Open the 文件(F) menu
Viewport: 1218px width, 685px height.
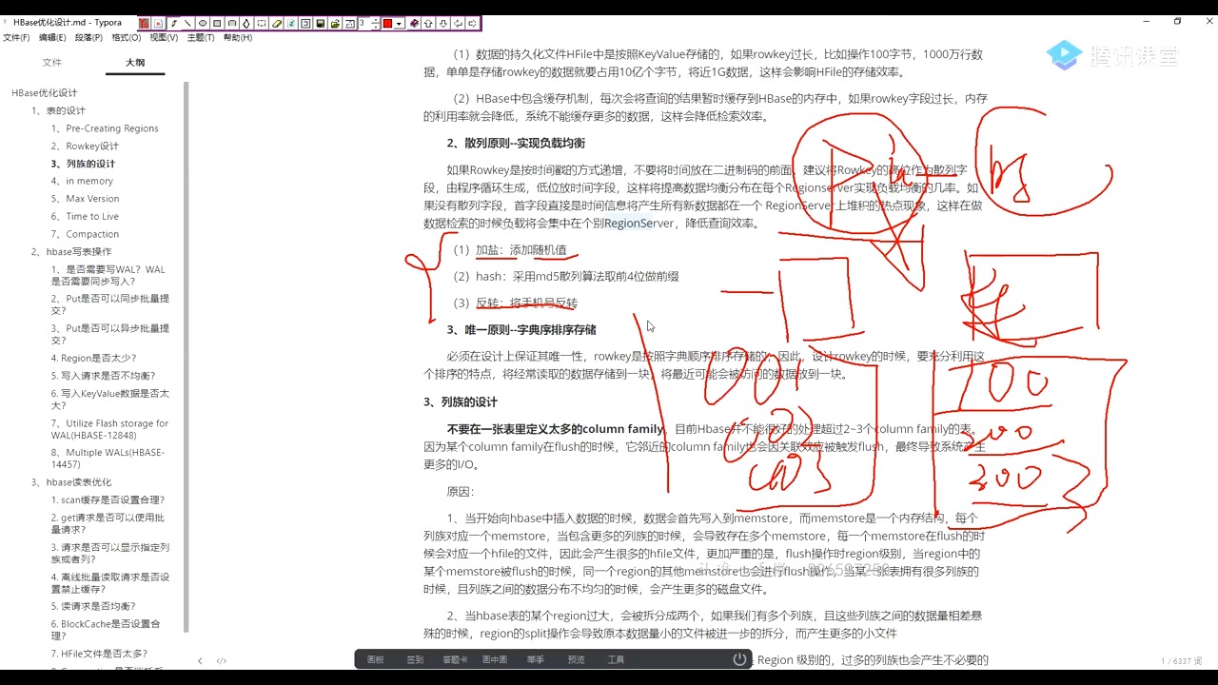16,38
